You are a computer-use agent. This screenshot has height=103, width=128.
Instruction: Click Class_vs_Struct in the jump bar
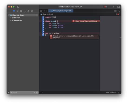click(48, 14)
